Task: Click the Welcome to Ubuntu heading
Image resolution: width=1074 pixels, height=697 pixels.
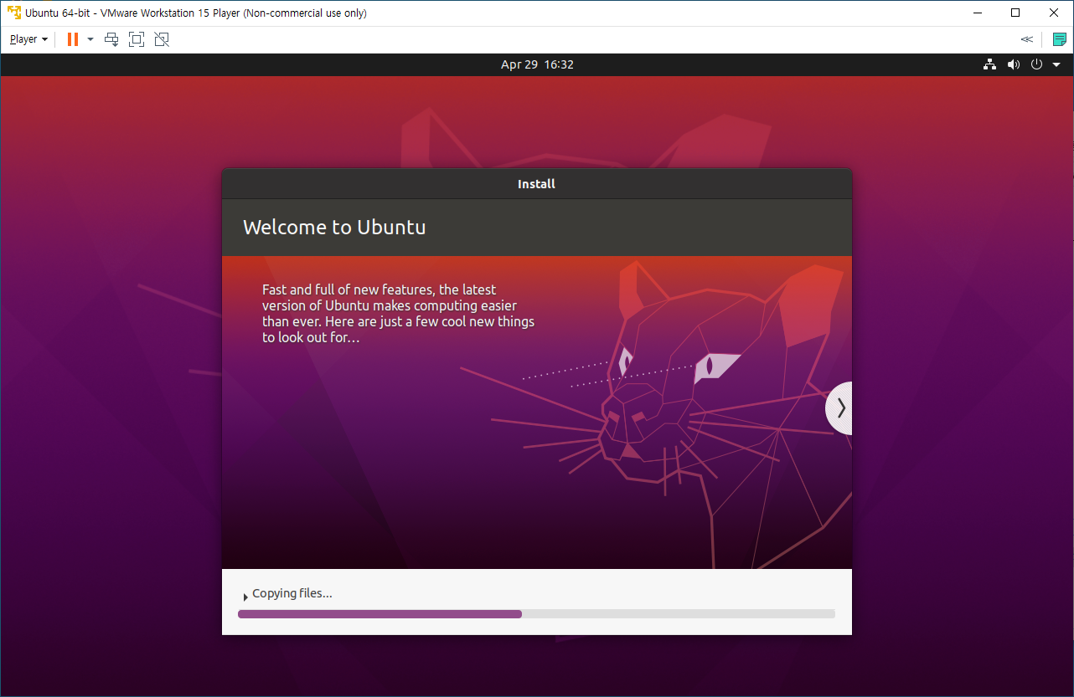Action: pyautogui.click(x=334, y=227)
